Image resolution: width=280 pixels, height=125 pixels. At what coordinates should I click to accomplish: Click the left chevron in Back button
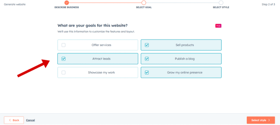[x=10, y=120]
